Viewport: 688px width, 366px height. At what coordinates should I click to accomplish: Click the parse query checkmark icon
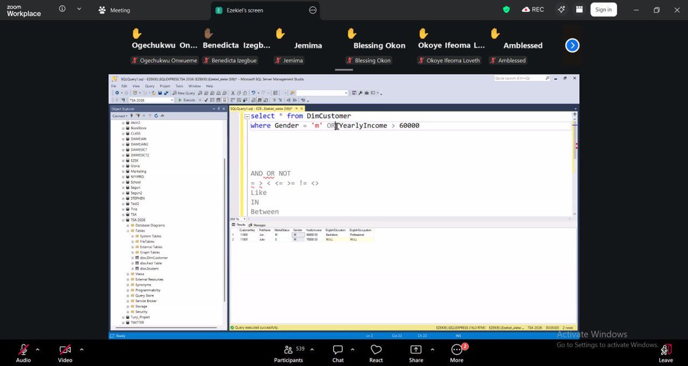[205, 100]
